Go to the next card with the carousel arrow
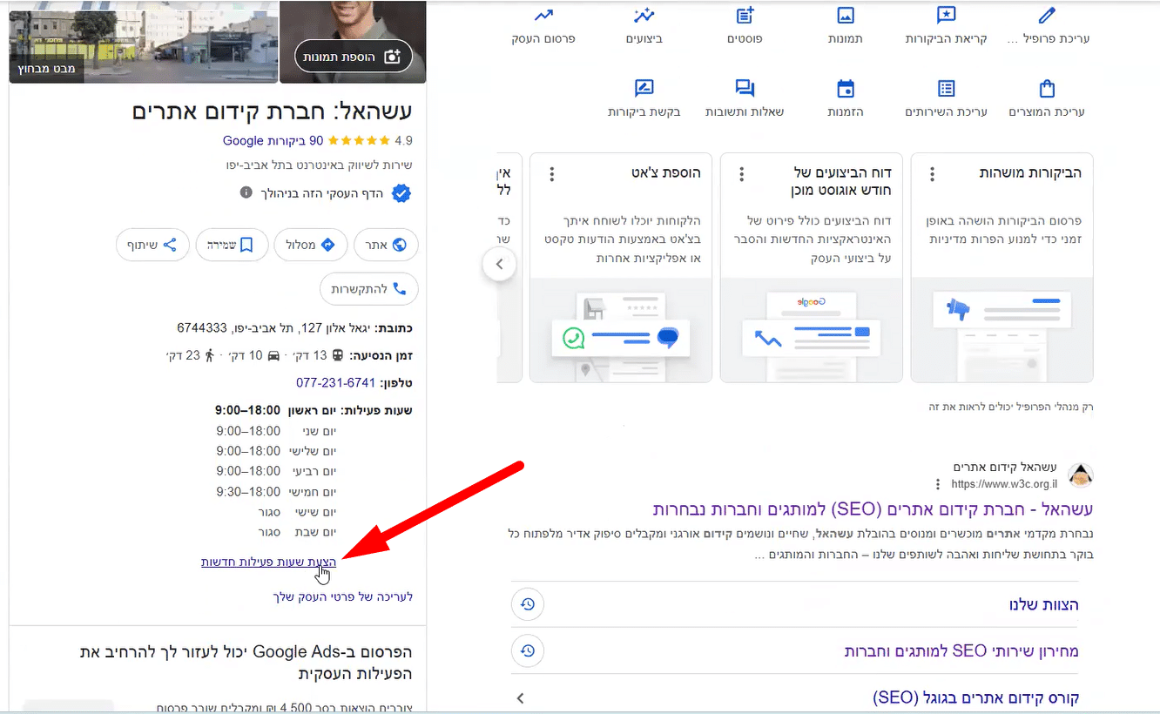Viewport: 1160px width, 714px height. [499, 264]
